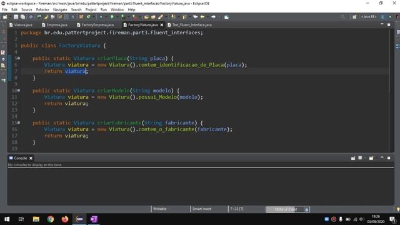Image resolution: width=400 pixels, height=225 pixels.
Task: Click Last Edit Location arrow icon
Action: coord(195,17)
